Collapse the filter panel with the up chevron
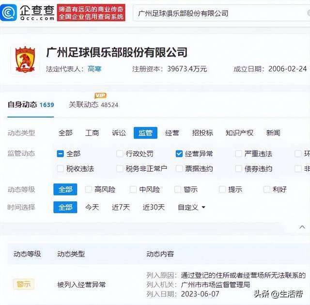The height and width of the screenshot is (305, 310). (x=302, y=227)
